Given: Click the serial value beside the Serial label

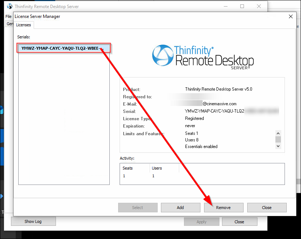Looking at the screenshot, I should 214,111.
